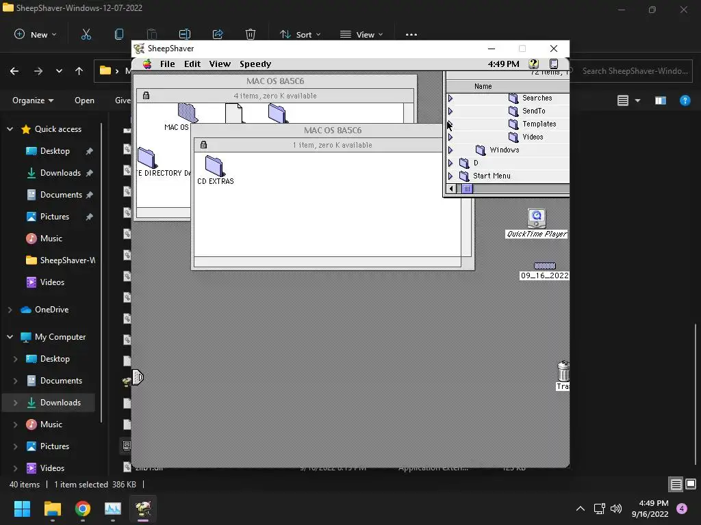Click the change view layout icon
Viewport: 701px width, 525px height.
pyautogui.click(x=623, y=100)
